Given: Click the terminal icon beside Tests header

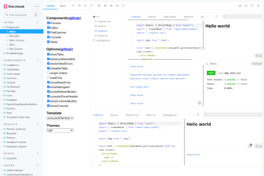Looking at the screenshot, I should [x=207, y=64].
